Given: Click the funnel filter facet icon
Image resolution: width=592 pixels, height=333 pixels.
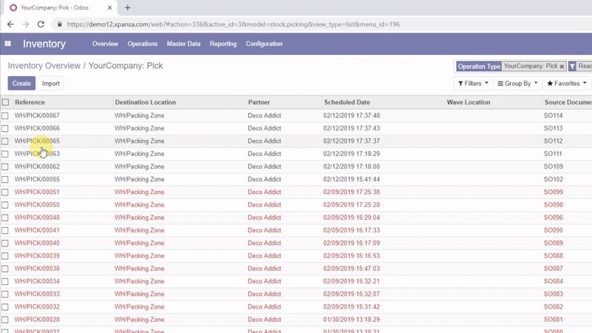Looking at the screenshot, I should point(572,67).
